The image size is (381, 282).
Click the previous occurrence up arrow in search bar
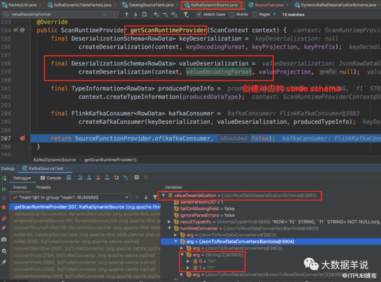[127, 15]
